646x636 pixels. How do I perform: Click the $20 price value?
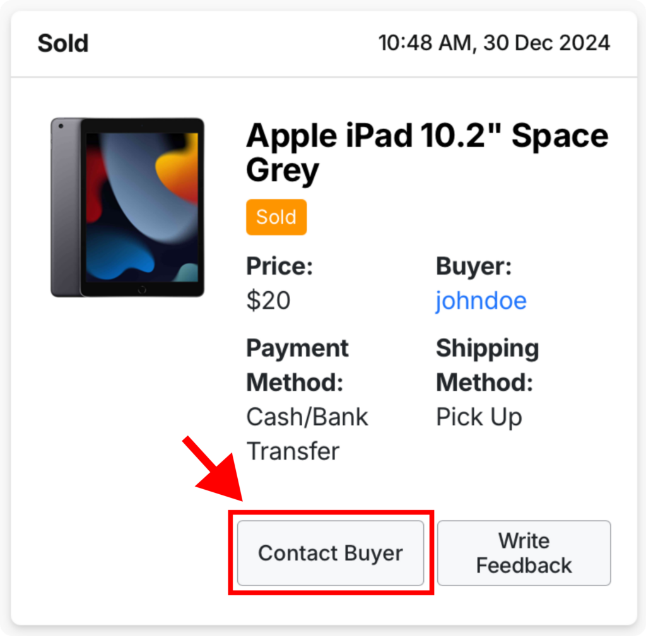268,300
